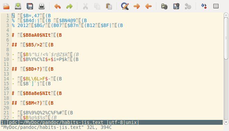Click list item on line 10 '%Y%C%I$+$i=P$k'

[45, 59]
